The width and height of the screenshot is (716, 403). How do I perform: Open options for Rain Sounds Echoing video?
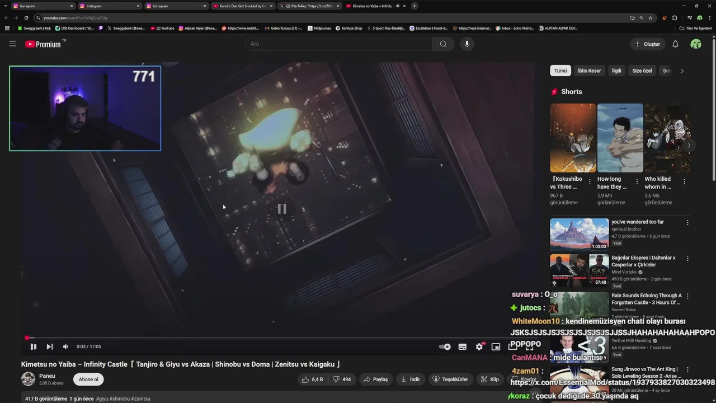click(687, 296)
